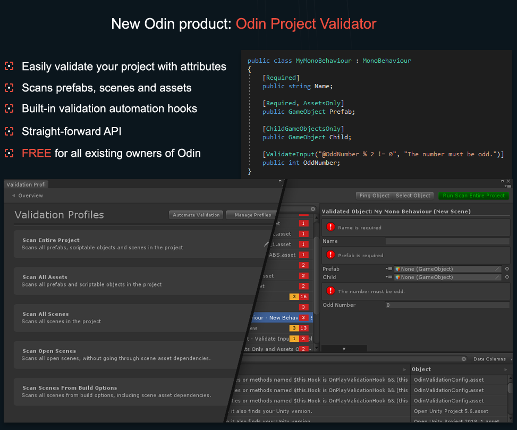Click the Select Object button
The image size is (517, 430).
pyautogui.click(x=413, y=196)
